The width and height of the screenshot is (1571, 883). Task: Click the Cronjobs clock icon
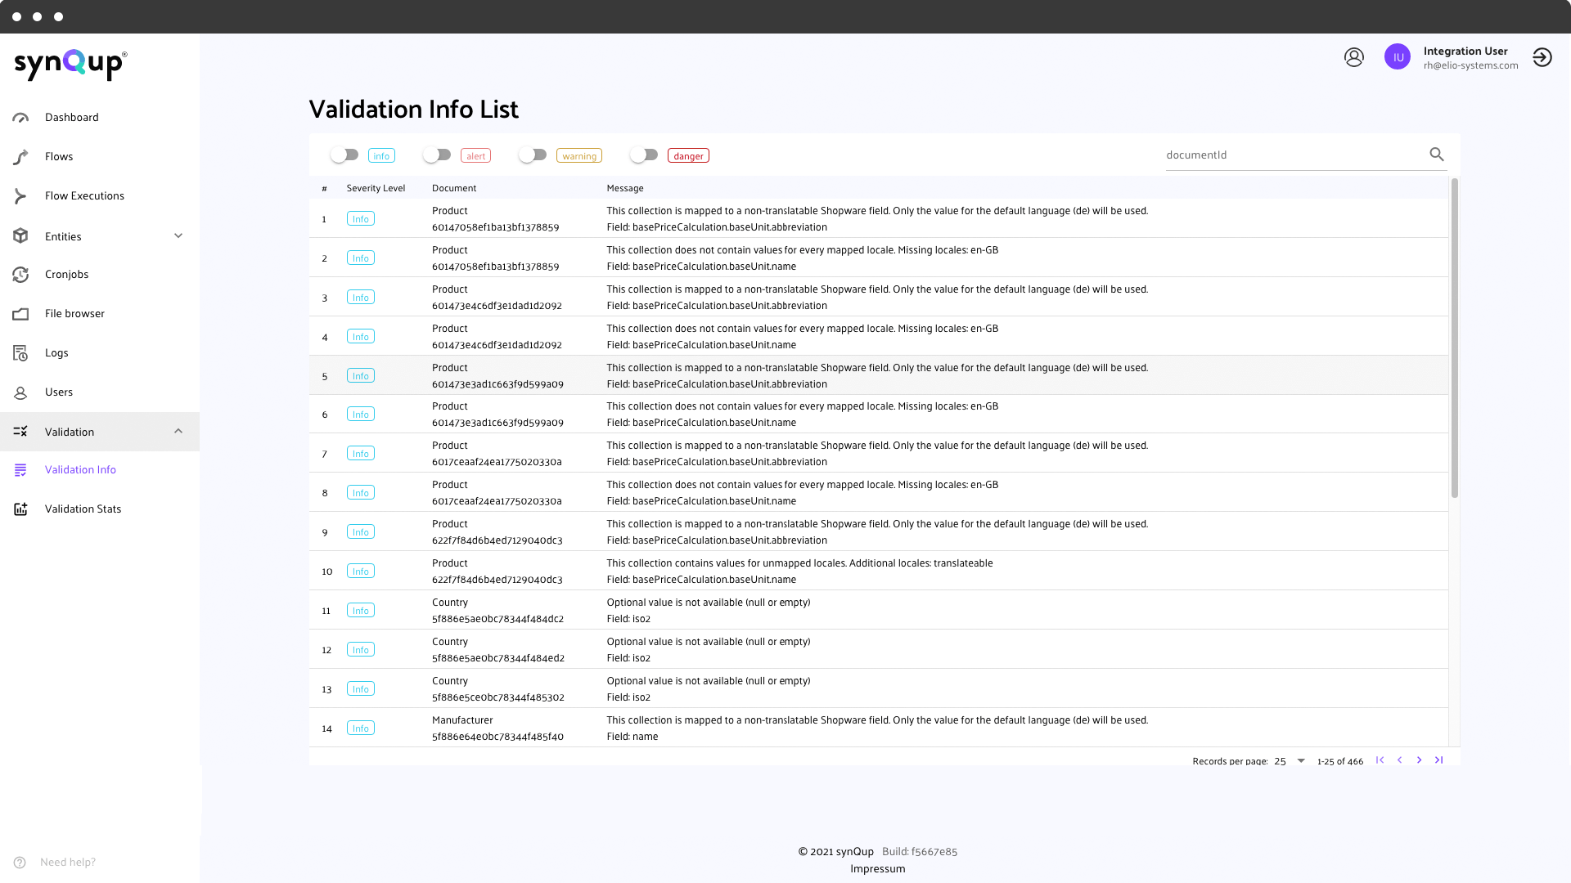tap(21, 275)
